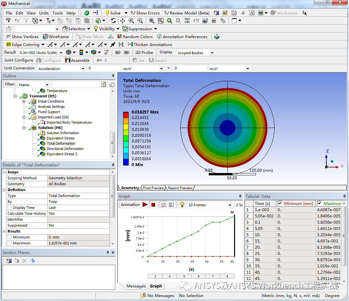Click the Look At eye icon
This screenshot has height=301, width=349.
205,21
